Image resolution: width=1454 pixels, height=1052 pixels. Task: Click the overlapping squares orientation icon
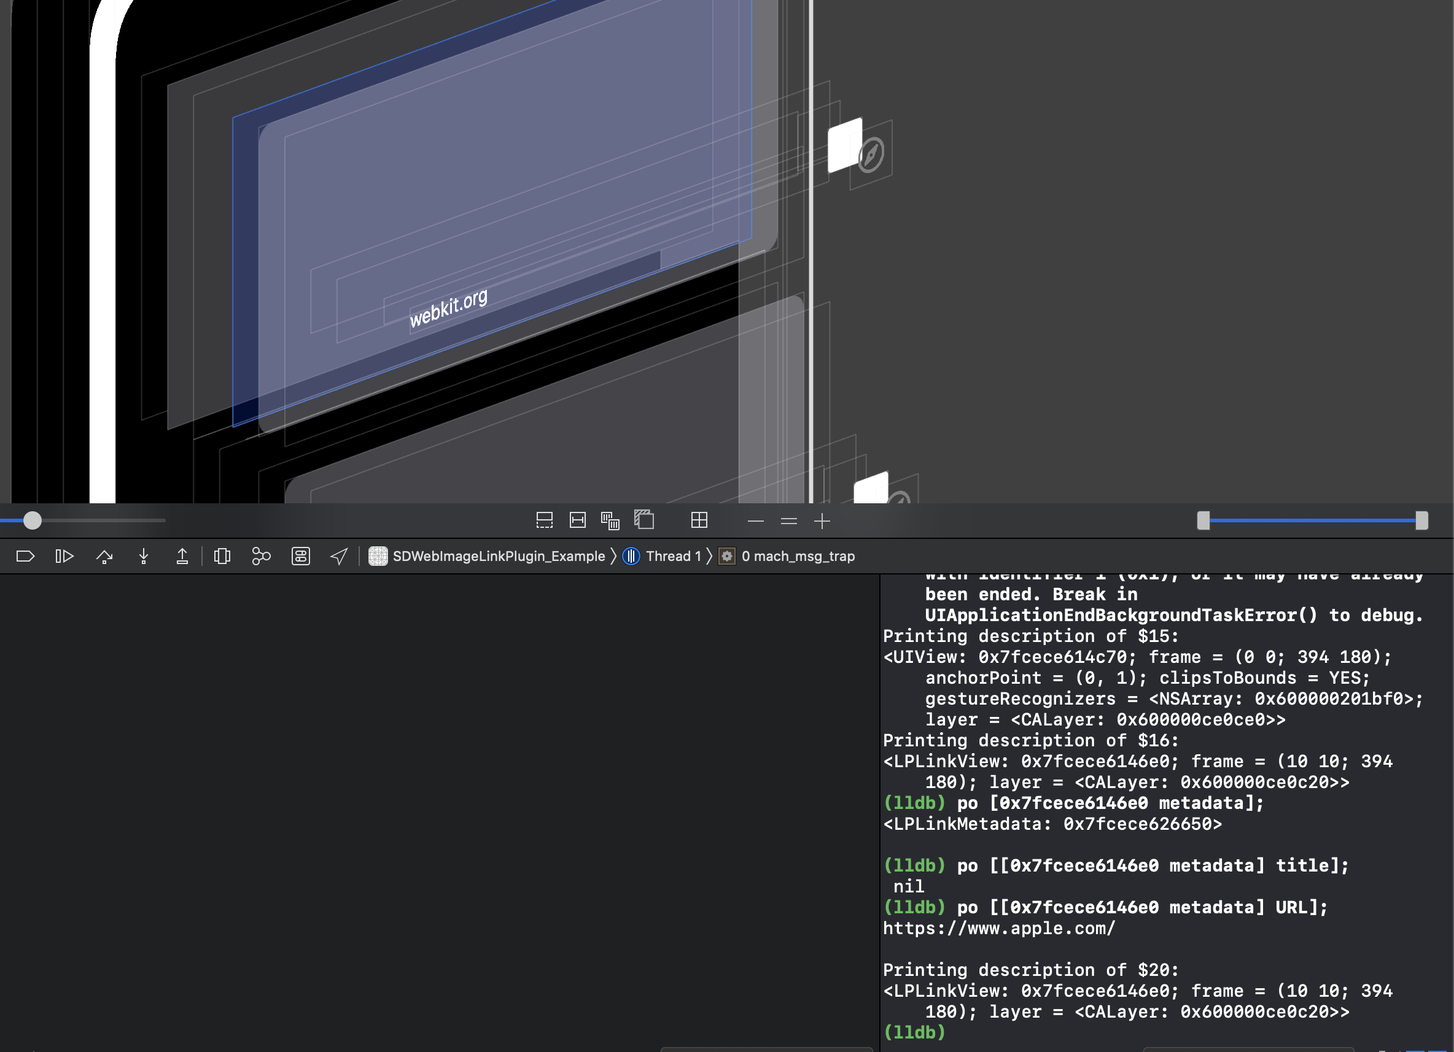pos(643,520)
